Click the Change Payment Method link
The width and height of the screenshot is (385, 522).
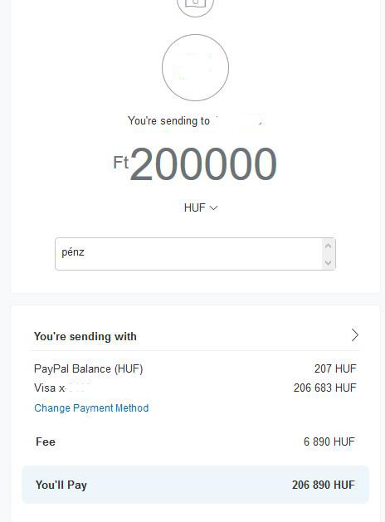pos(91,407)
